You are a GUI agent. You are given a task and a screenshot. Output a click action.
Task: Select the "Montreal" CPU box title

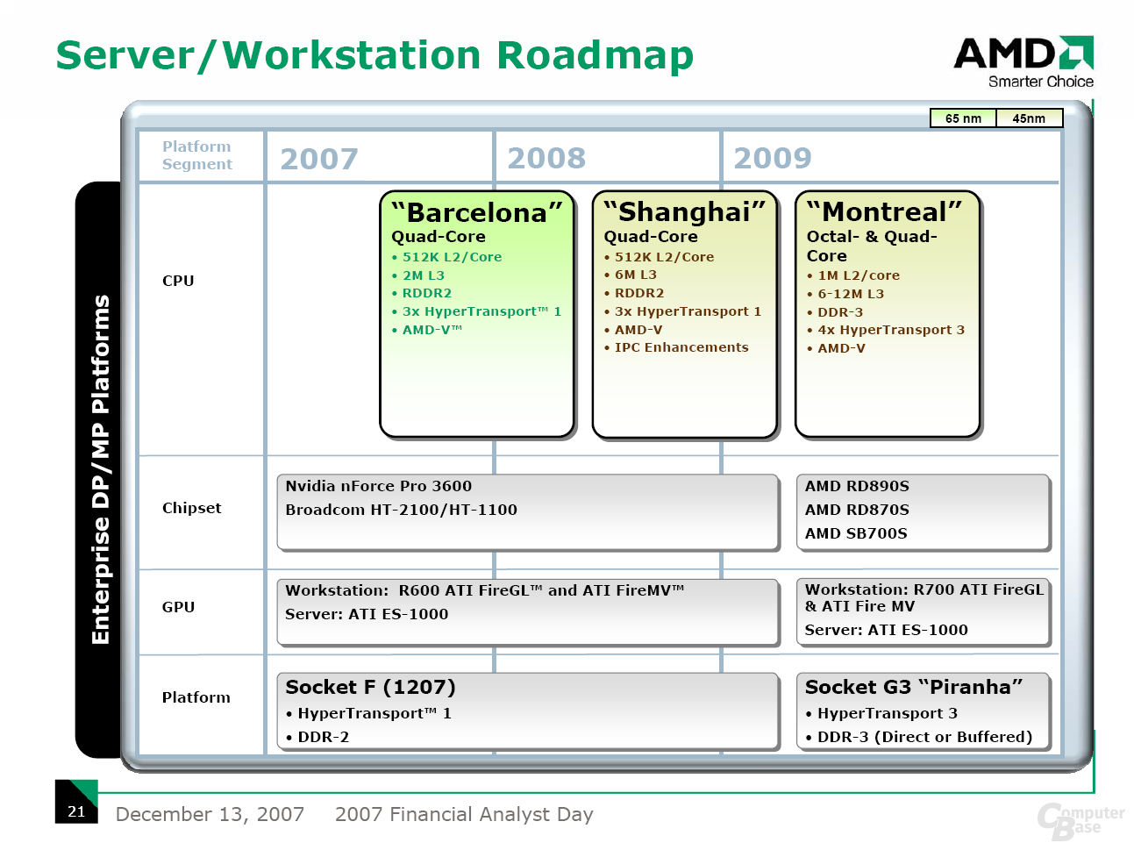click(x=884, y=211)
